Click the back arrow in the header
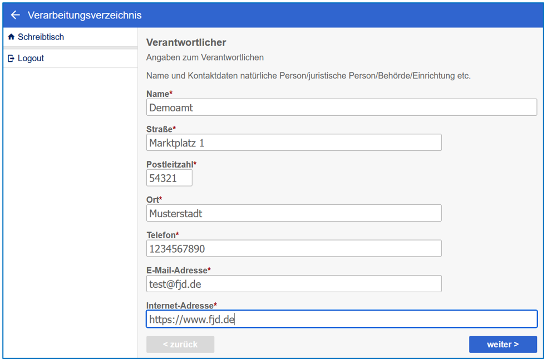Image resolution: width=547 pixels, height=363 pixels. click(15, 15)
